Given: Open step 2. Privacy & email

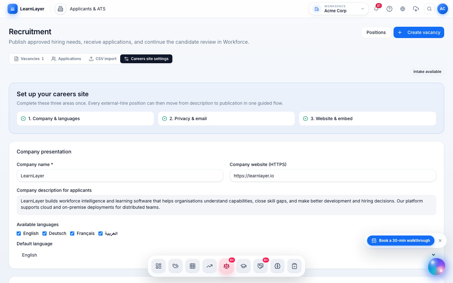Looking at the screenshot, I should (x=226, y=119).
